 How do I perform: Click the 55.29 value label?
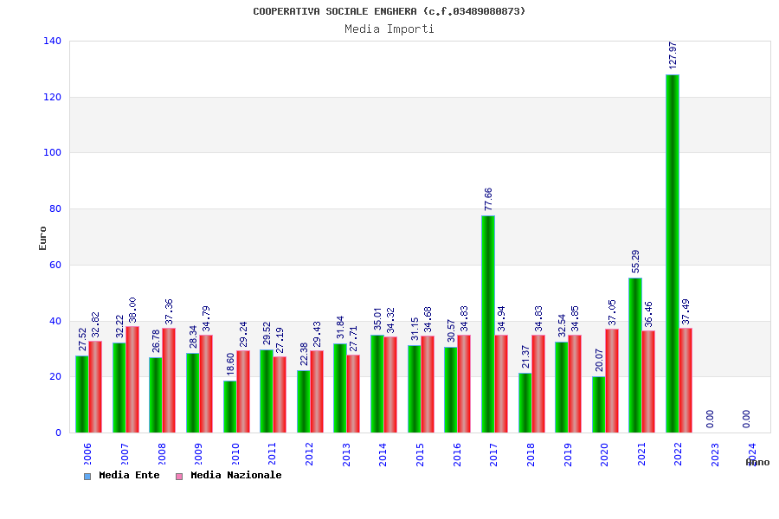tap(635, 261)
